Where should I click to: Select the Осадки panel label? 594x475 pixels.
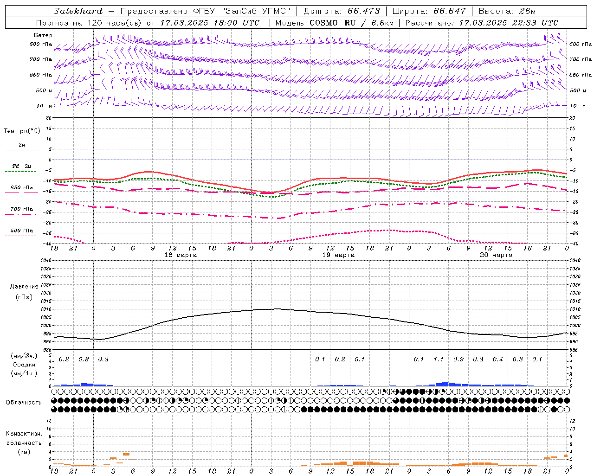click(x=24, y=365)
